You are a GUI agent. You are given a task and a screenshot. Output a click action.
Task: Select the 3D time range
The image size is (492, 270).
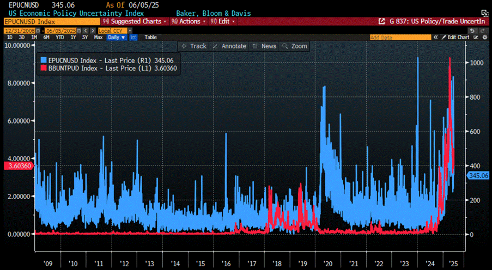pos(22,38)
